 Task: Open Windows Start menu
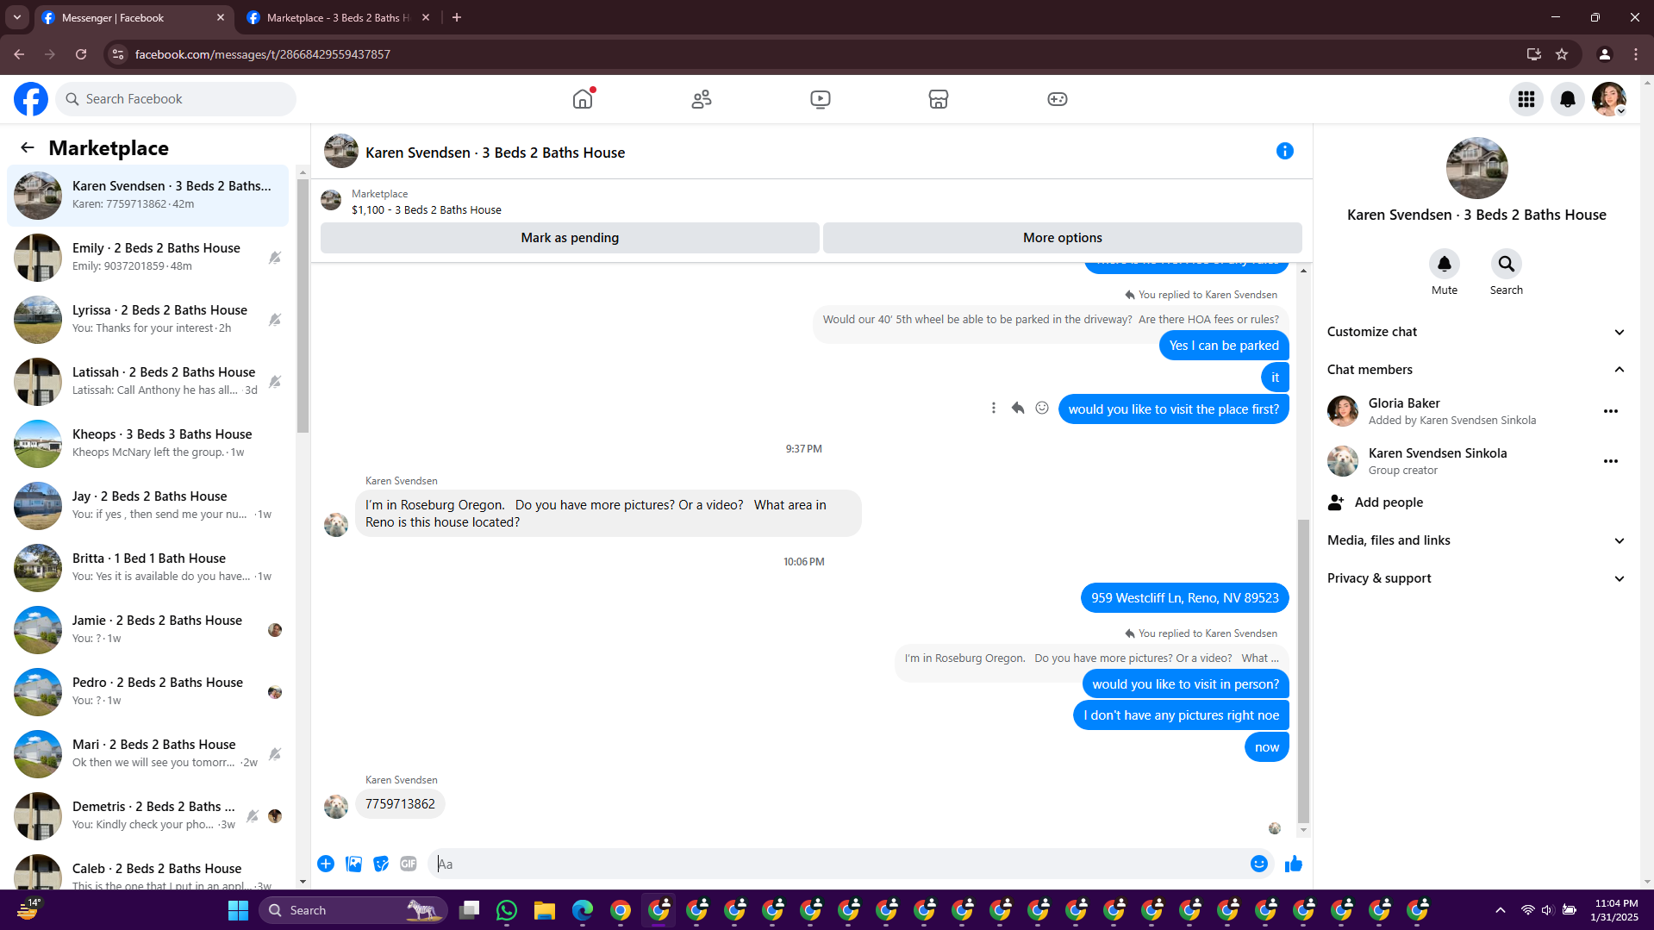click(x=238, y=910)
